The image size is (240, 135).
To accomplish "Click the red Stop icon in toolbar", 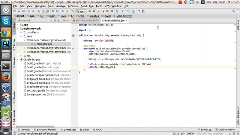I will (112, 11).
